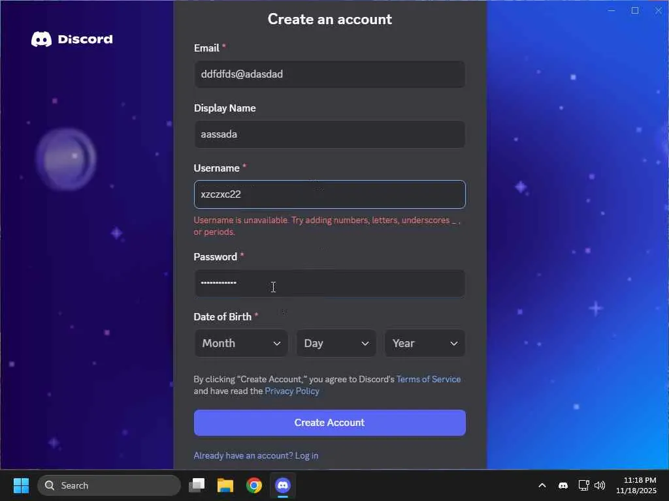Viewport: 669px width, 501px height.
Task: Click the taskbar Search box
Action: point(109,485)
